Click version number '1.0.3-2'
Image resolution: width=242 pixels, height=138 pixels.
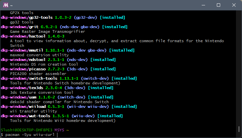(x=63, y=17)
